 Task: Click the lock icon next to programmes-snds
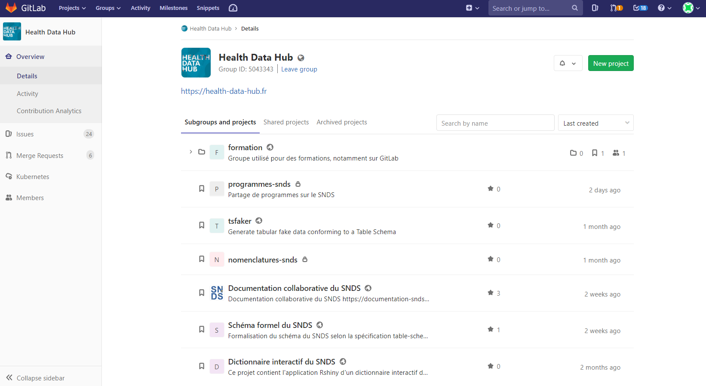[x=298, y=184]
